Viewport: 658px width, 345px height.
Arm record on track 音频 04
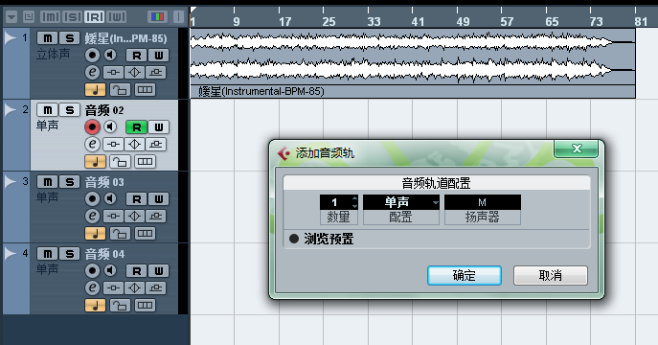(x=92, y=270)
